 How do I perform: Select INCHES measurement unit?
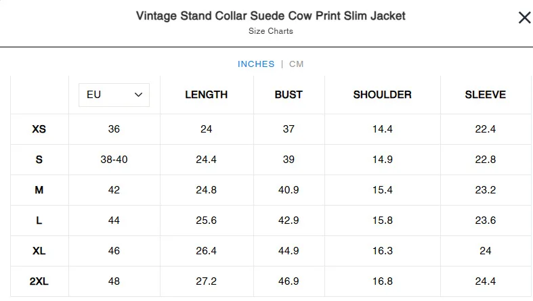click(x=256, y=64)
